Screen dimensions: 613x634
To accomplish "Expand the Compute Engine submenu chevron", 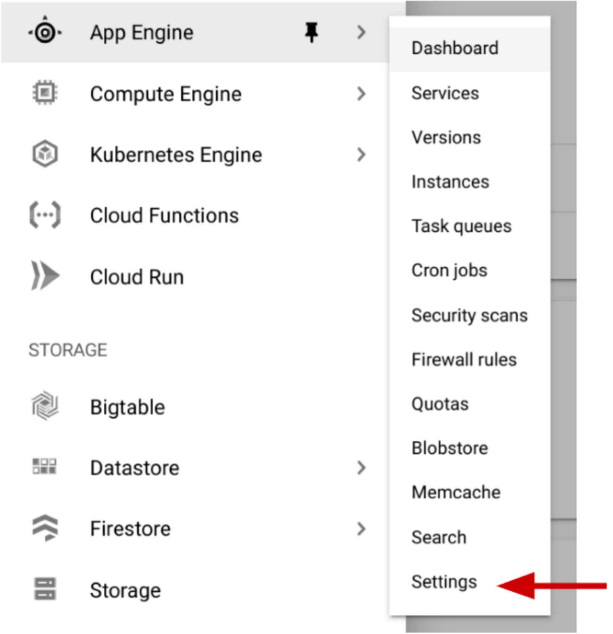I will pyautogui.click(x=360, y=94).
